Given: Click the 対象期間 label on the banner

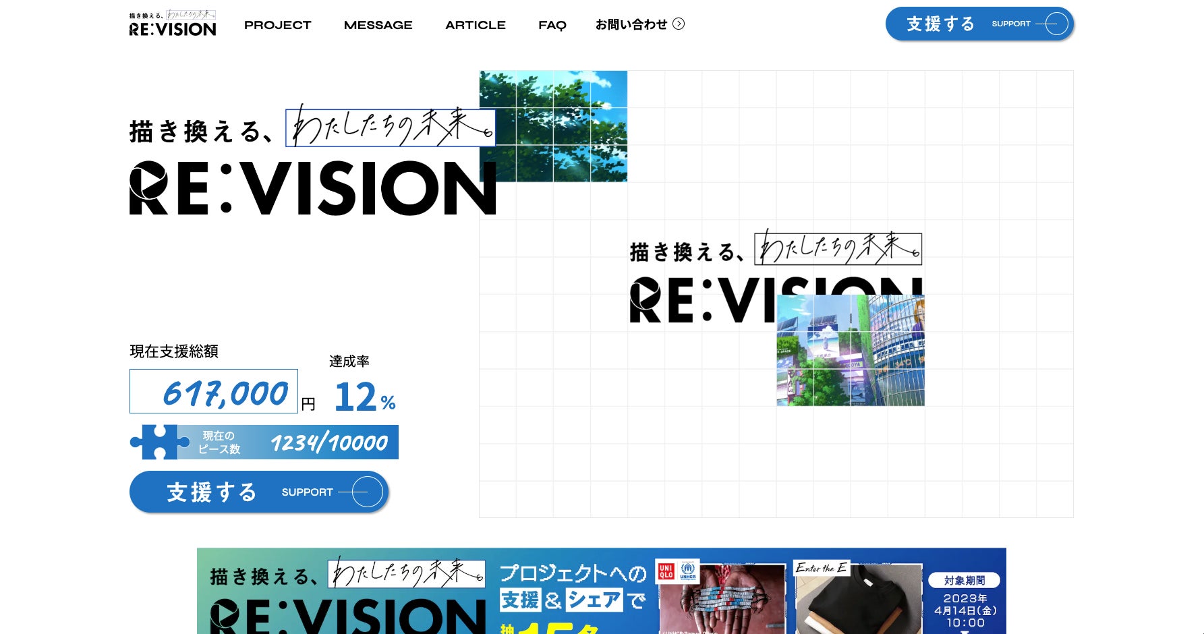Looking at the screenshot, I should (x=965, y=580).
